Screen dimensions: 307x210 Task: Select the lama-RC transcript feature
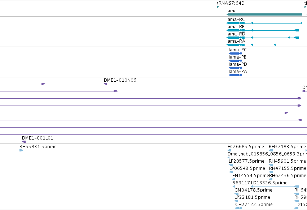[264, 23]
